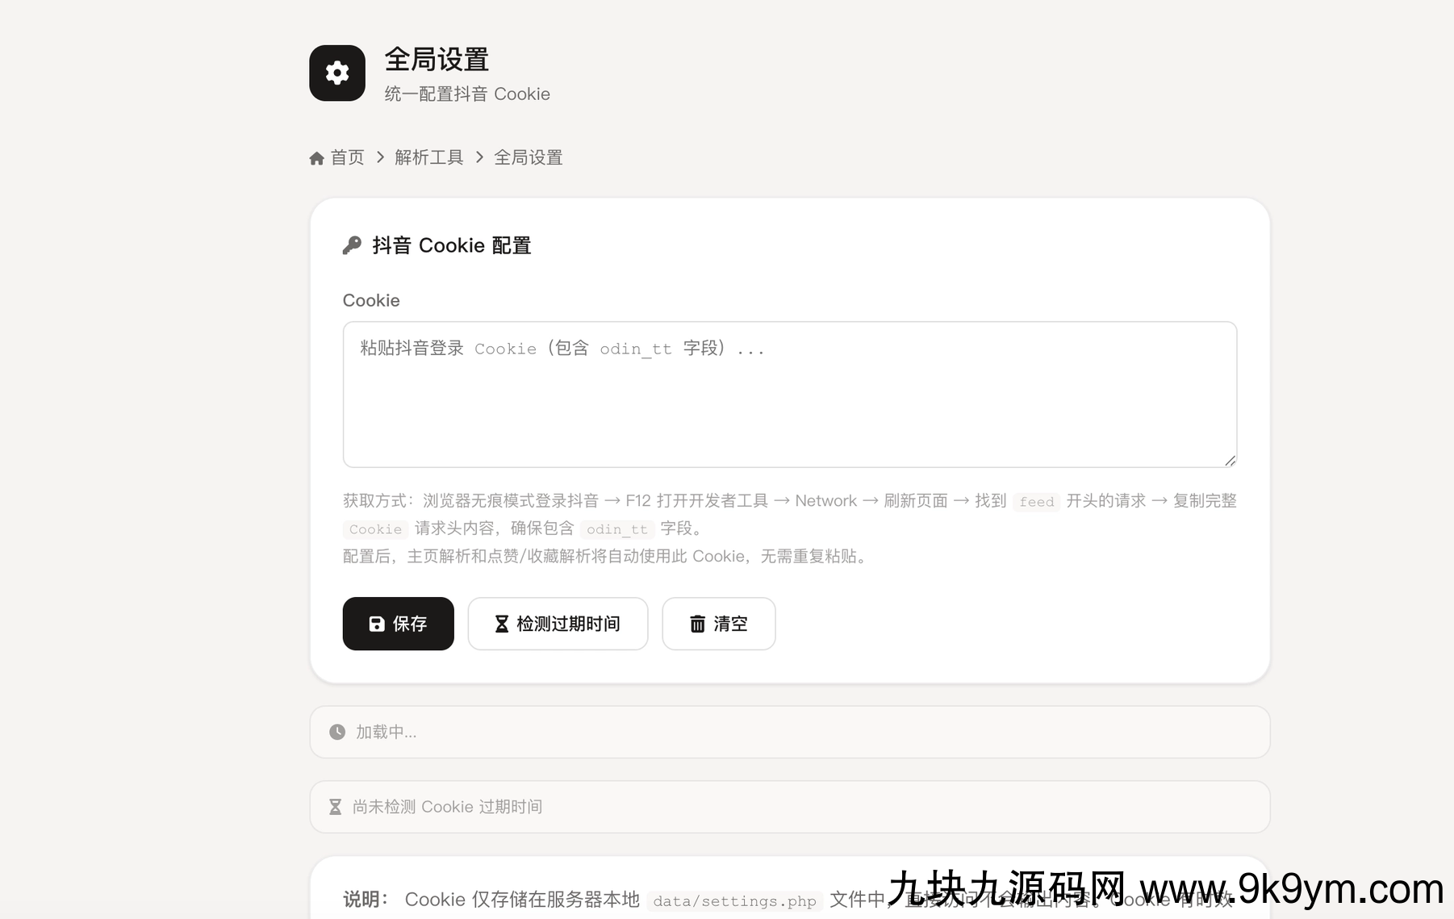
Task: Click the chevron after 解析工具
Action: click(x=479, y=157)
